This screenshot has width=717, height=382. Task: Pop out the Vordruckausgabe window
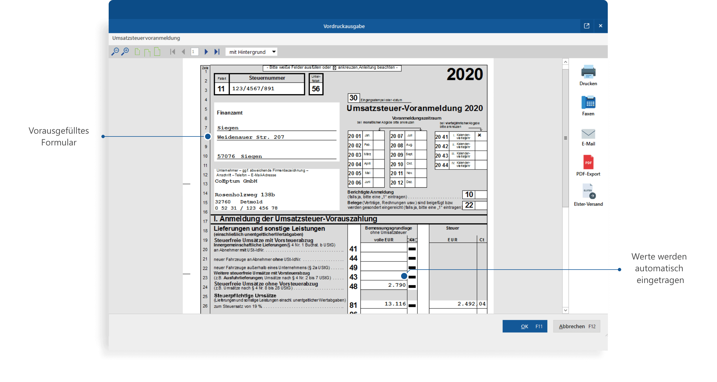tap(586, 26)
